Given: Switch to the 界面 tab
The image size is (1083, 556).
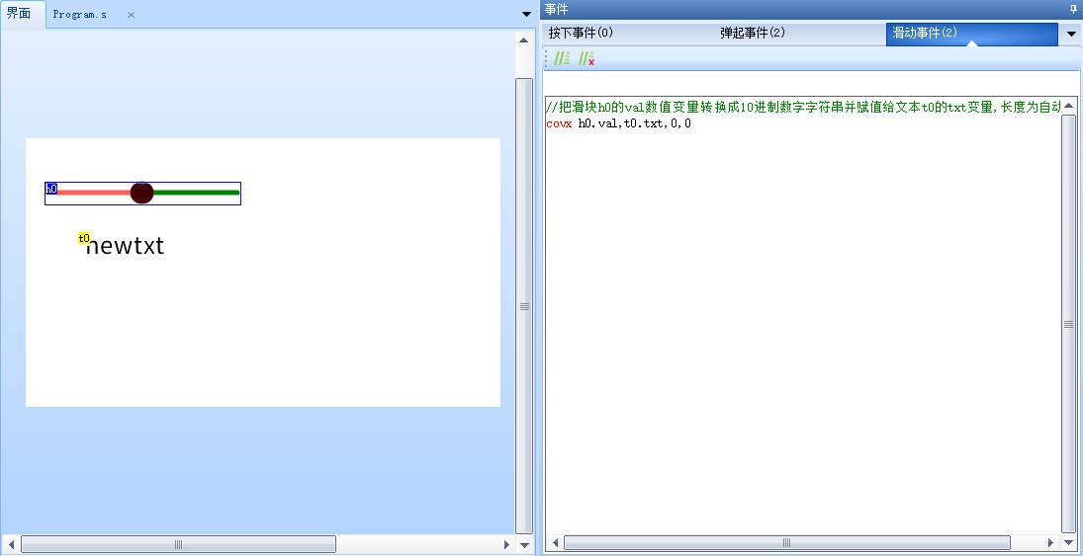Looking at the screenshot, I should [20, 15].
